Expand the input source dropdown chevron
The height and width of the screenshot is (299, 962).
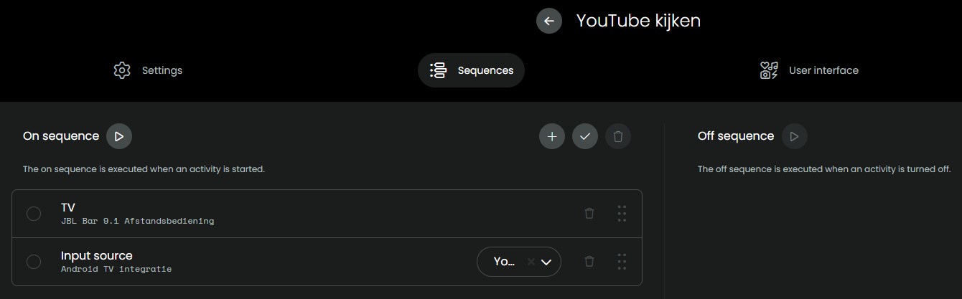(x=546, y=262)
